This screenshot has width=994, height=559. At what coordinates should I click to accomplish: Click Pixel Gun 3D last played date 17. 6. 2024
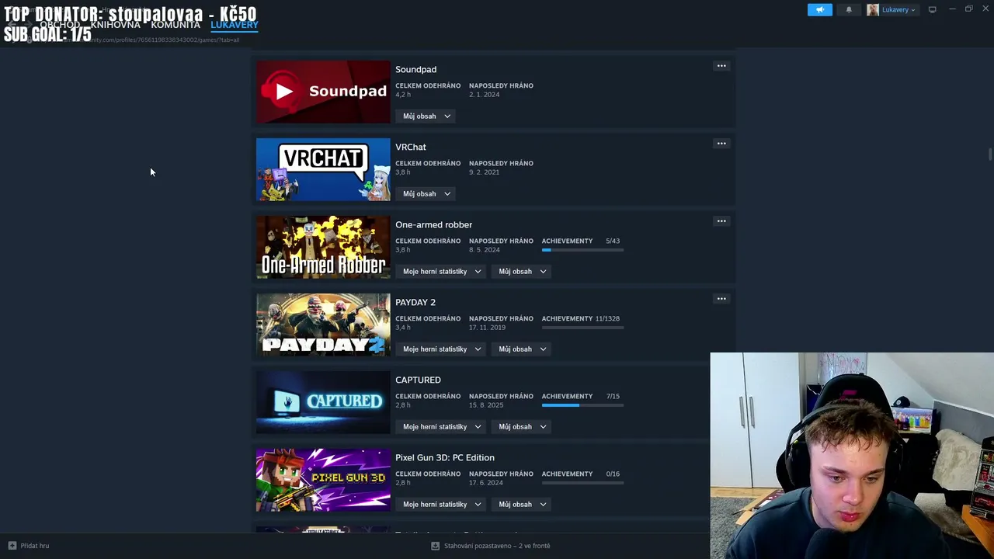click(x=486, y=483)
